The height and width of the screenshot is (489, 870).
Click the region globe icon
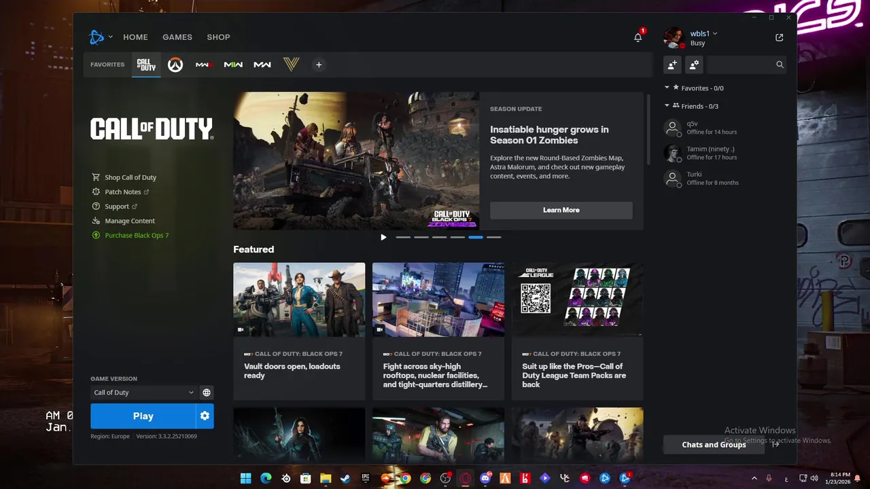207,393
